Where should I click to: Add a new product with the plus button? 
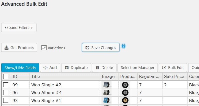(50, 68)
